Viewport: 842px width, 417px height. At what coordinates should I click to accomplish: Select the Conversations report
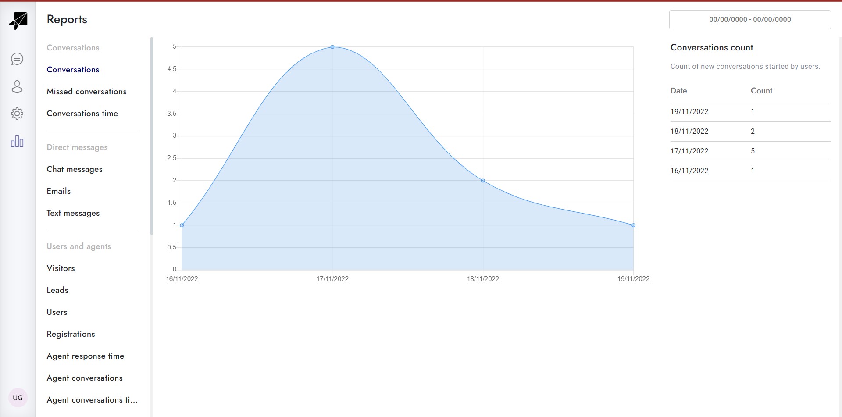73,70
